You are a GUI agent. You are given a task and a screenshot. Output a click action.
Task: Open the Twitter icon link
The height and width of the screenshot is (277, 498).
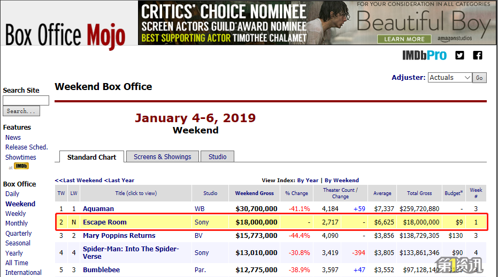[x=459, y=55]
